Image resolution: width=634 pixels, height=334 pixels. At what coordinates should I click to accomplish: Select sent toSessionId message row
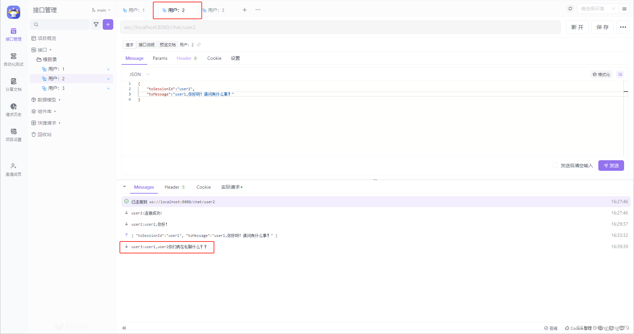pos(376,236)
